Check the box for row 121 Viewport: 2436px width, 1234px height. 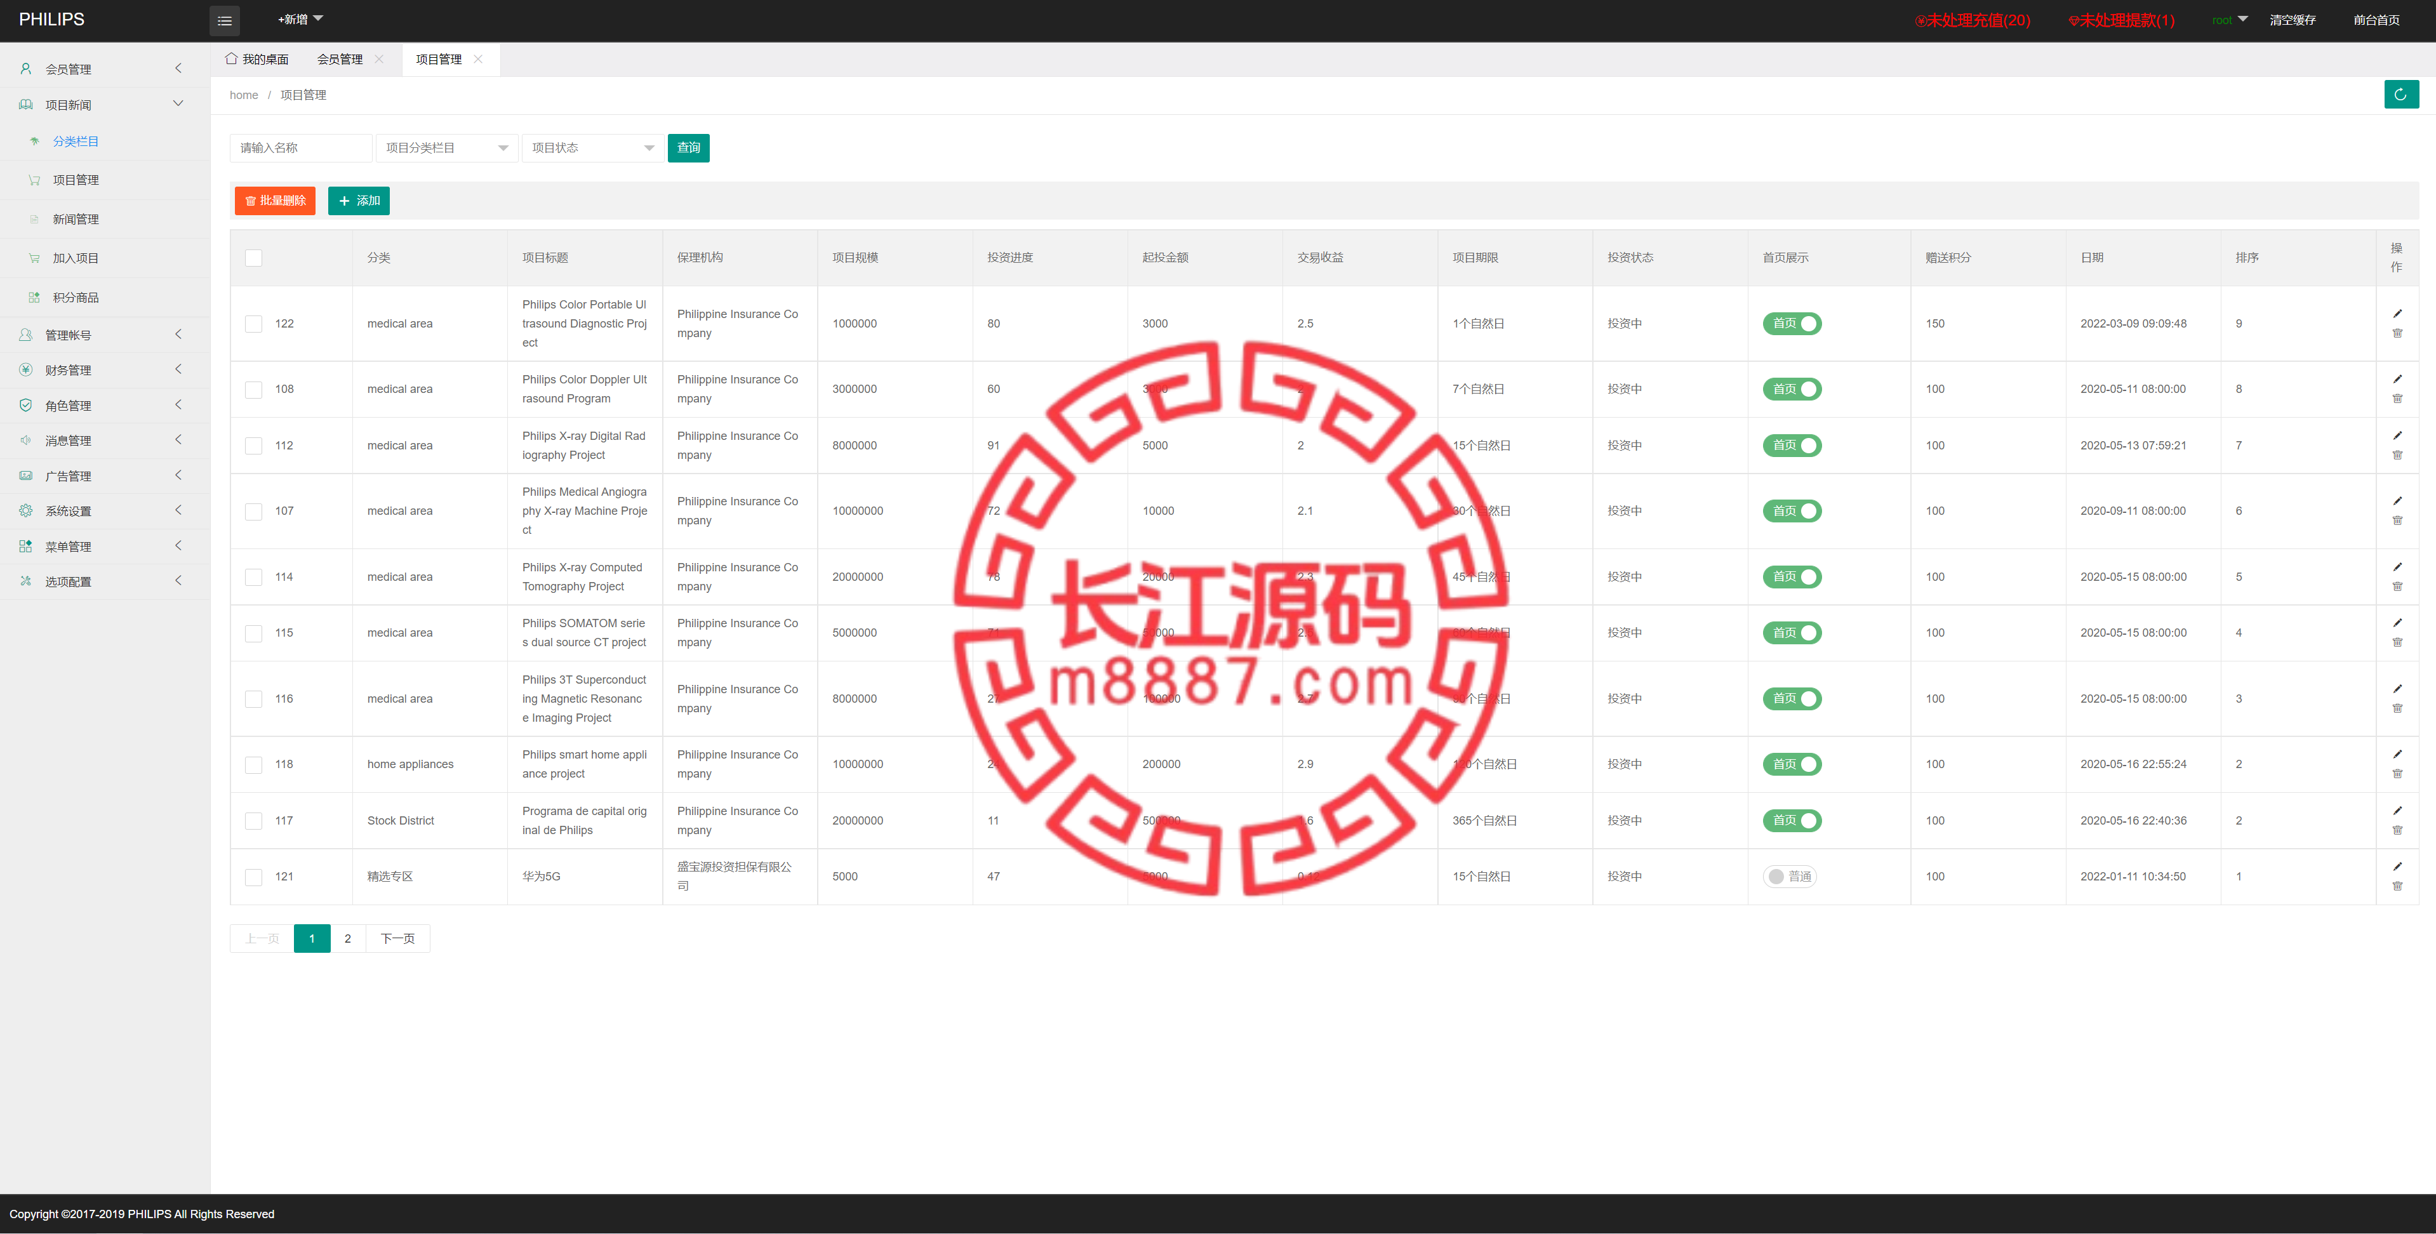253,877
